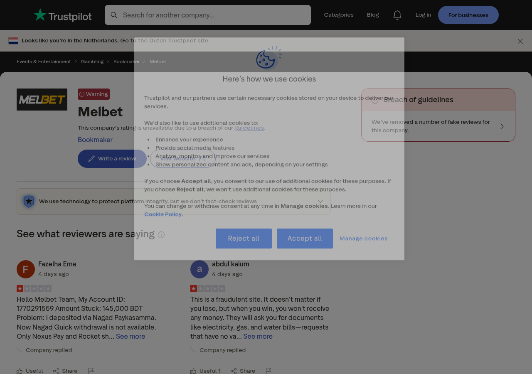Screen dimensions: 532x374
Task: Click the search magnifier icon
Action: (x=114, y=15)
